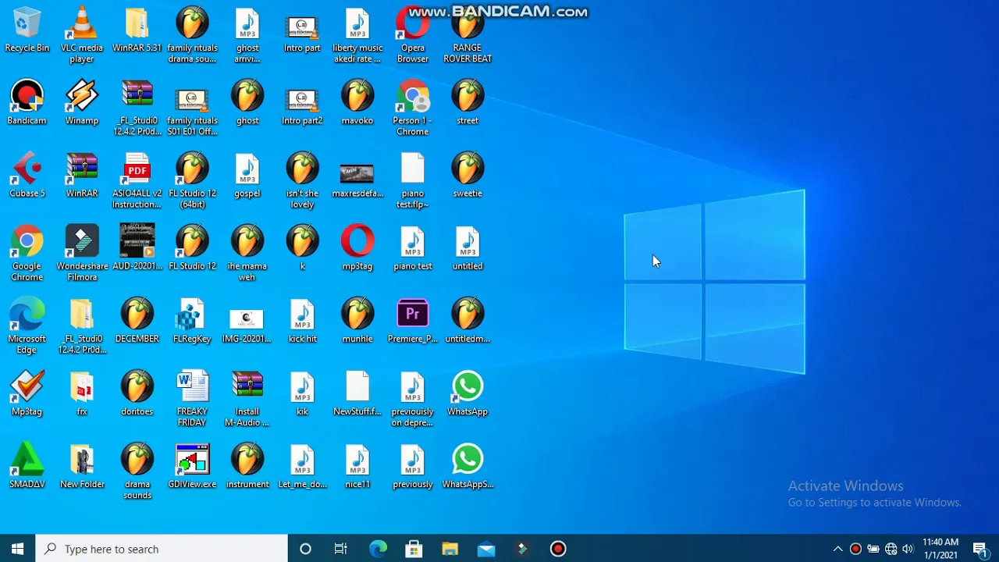Click the taskbar search box
Image resolution: width=999 pixels, height=562 pixels.
tap(162, 549)
